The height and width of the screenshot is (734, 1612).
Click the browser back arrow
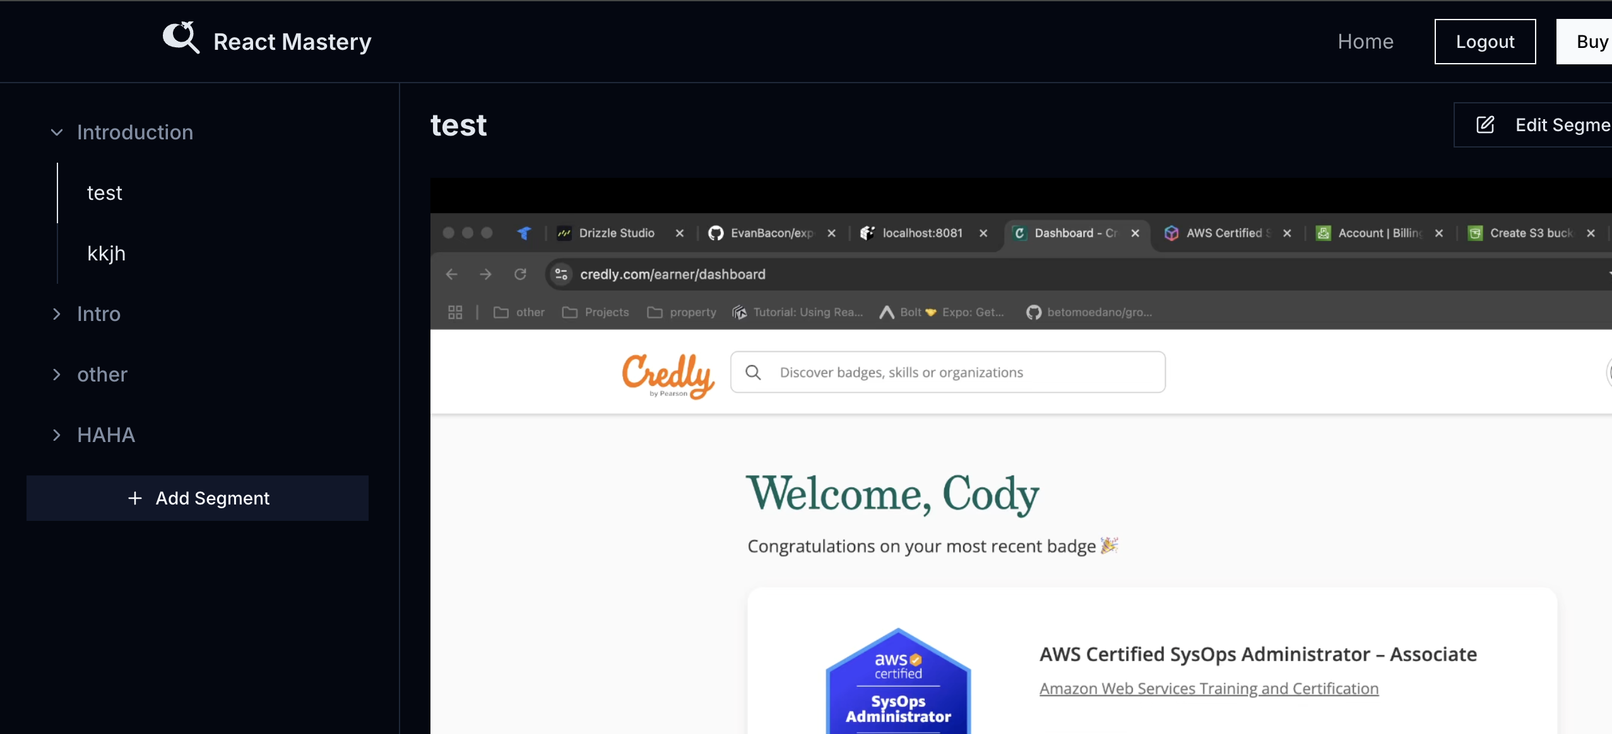click(x=452, y=274)
